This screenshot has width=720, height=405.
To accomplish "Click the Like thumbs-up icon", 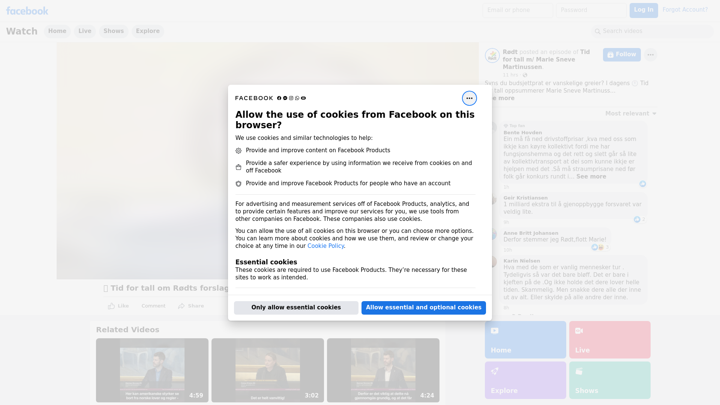I will click(111, 306).
